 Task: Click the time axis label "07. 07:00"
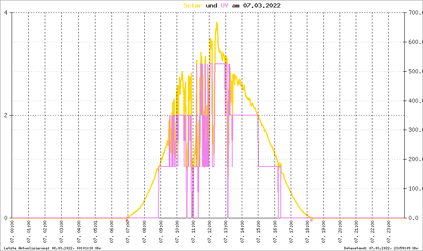pos(128,232)
